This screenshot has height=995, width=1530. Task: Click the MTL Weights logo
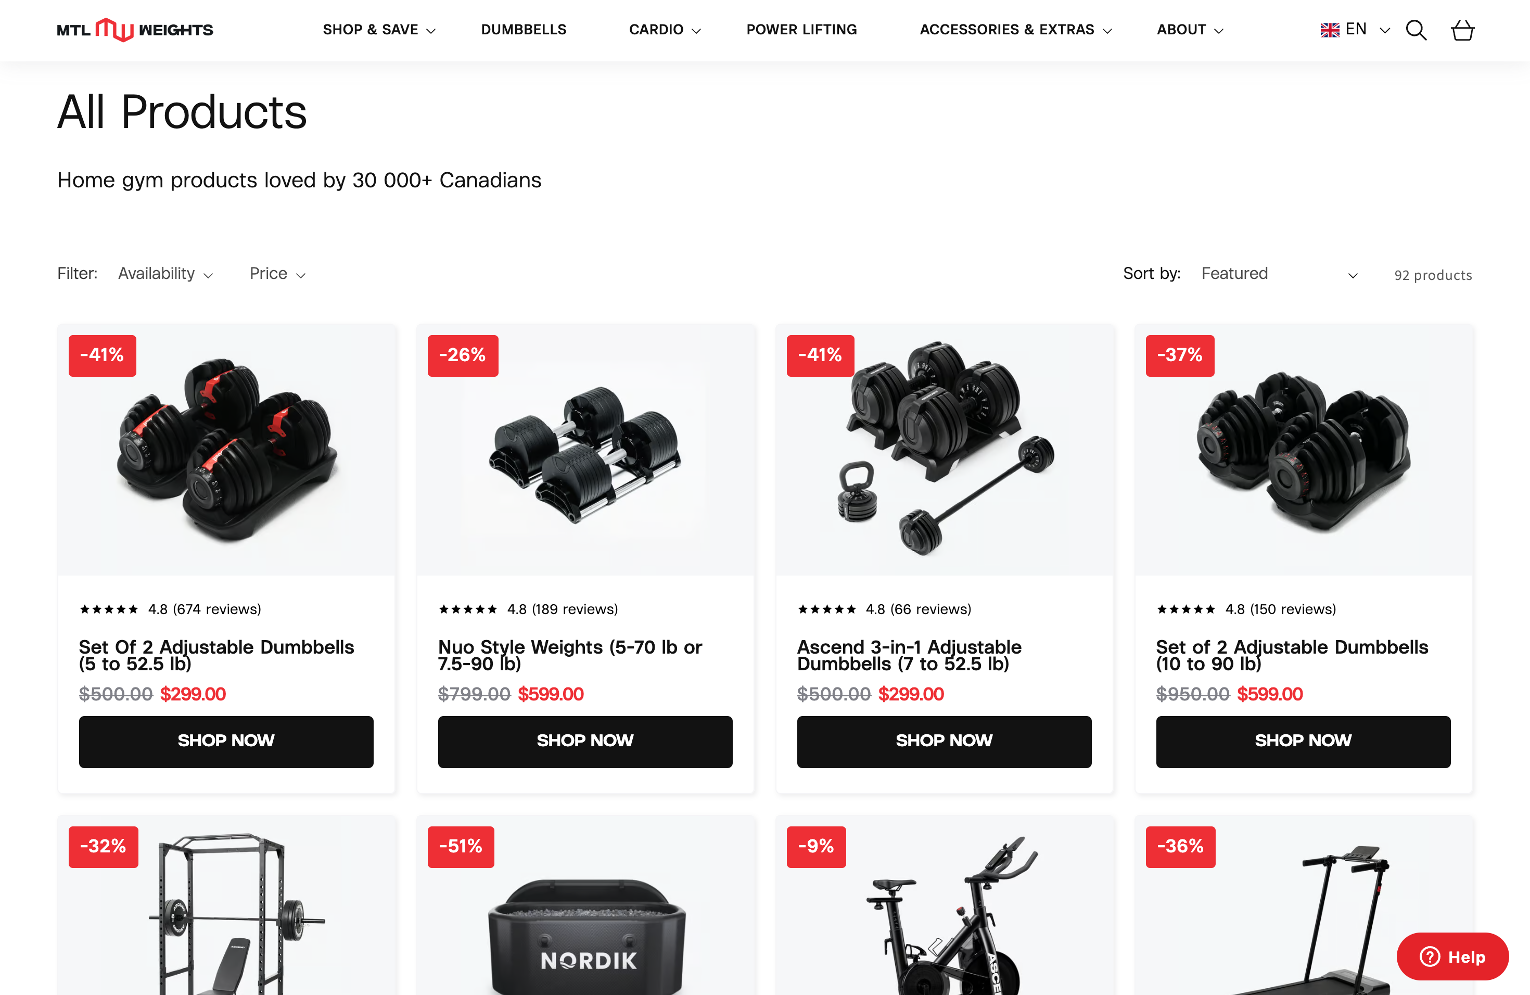pos(135,30)
